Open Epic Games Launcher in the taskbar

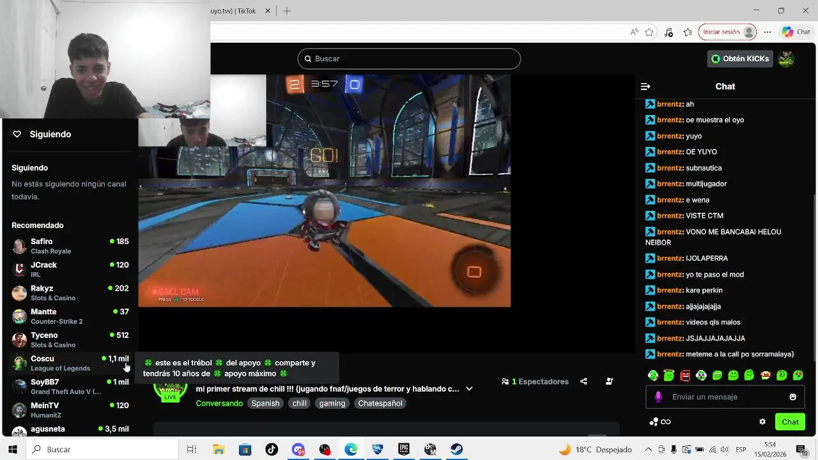[x=404, y=449]
